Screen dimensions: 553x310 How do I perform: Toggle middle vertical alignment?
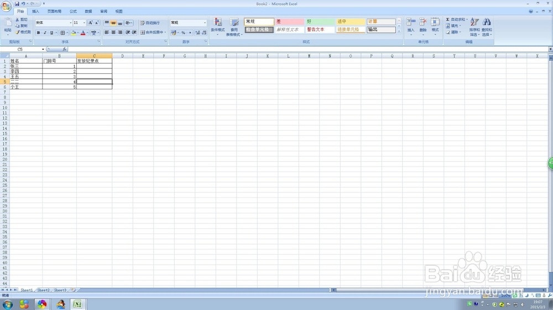coord(113,23)
